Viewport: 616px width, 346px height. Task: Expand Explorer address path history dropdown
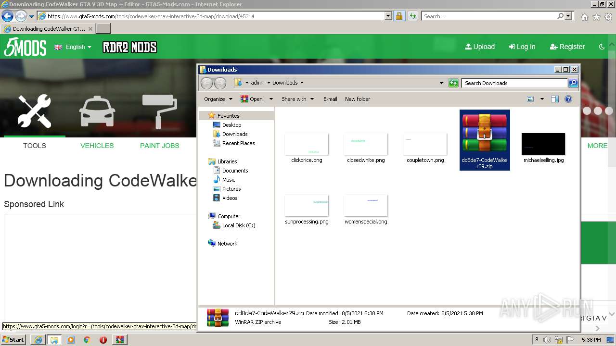tap(441, 83)
